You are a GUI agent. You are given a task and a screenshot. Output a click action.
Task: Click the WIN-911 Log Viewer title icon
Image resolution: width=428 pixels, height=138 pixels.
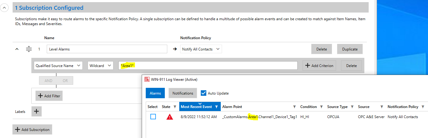point(147,79)
